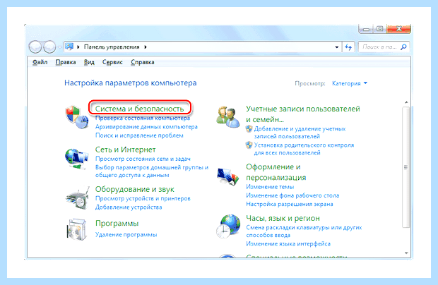The image size is (438, 285).
Task: Open the Справка menu
Action: pos(143,62)
